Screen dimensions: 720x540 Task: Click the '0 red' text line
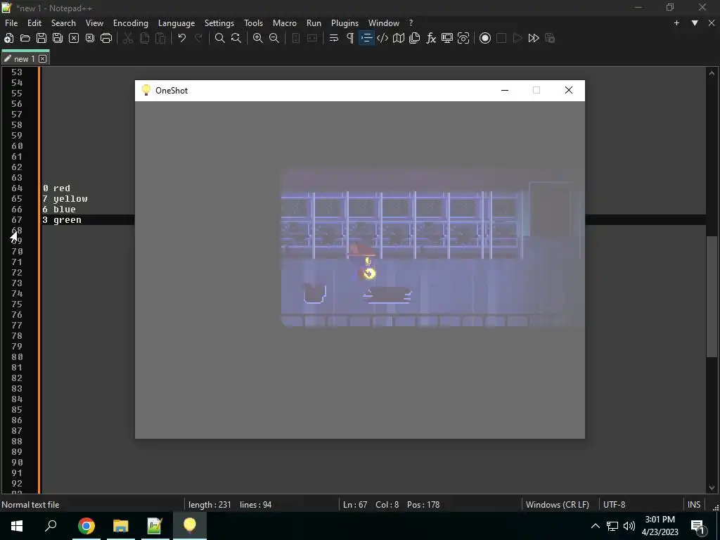(x=56, y=188)
